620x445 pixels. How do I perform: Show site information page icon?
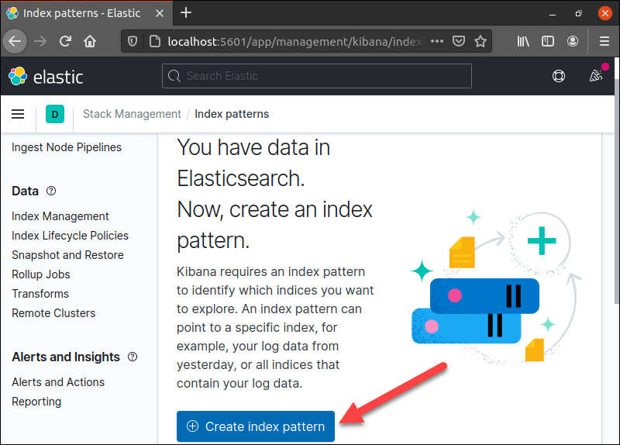tap(154, 41)
